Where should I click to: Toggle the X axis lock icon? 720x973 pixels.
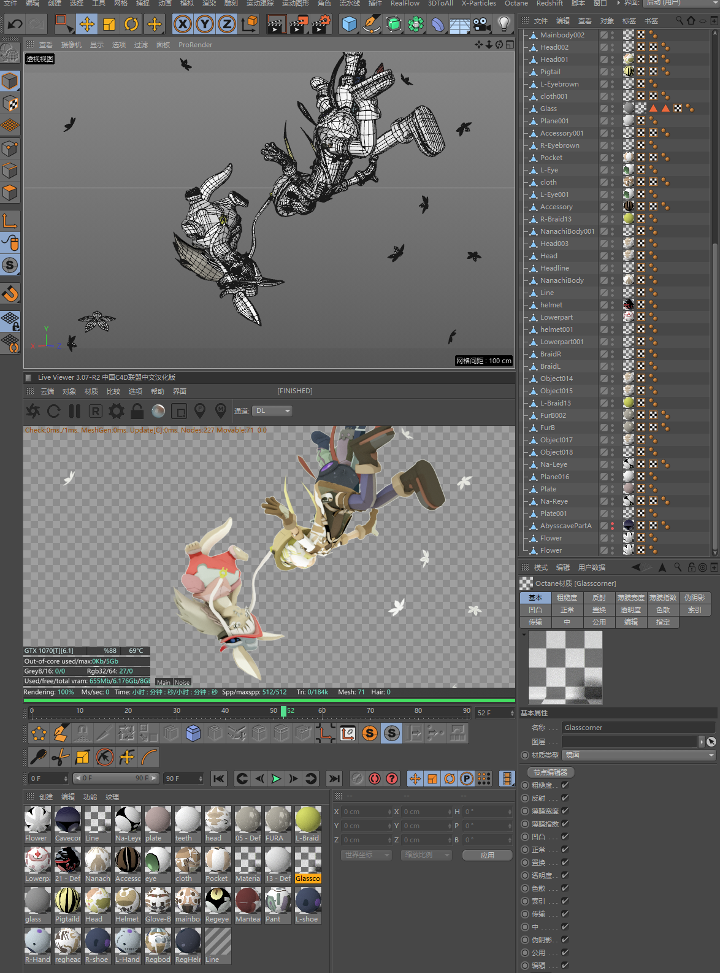(182, 25)
